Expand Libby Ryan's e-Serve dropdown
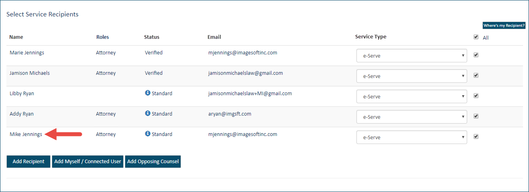 (411, 97)
